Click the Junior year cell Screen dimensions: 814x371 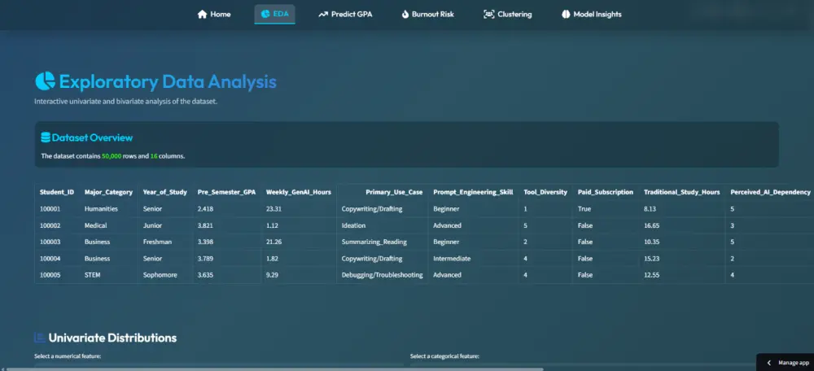pos(165,225)
